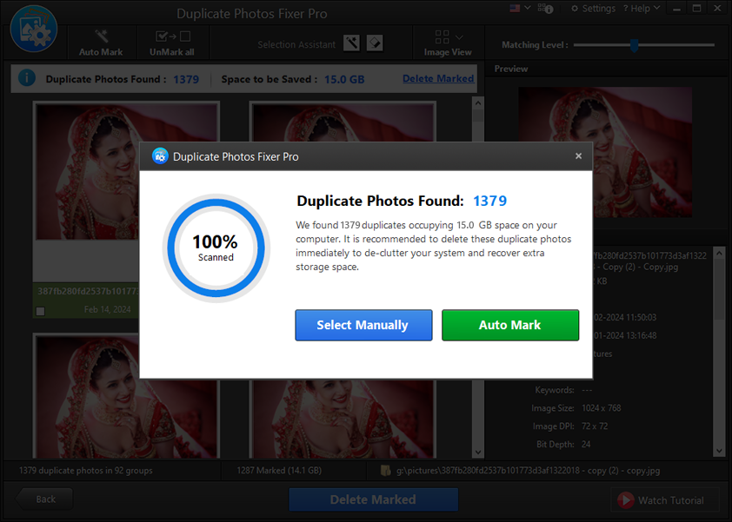
Task: Click the Image DPI '72 x 72' value
Action: point(595,426)
